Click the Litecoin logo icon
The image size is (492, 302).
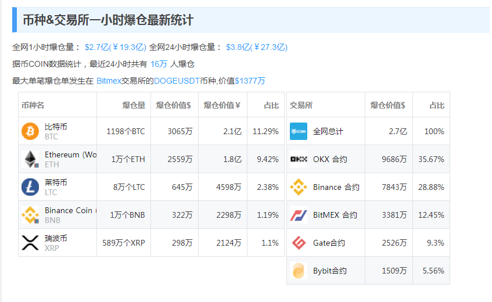[x=30, y=187]
